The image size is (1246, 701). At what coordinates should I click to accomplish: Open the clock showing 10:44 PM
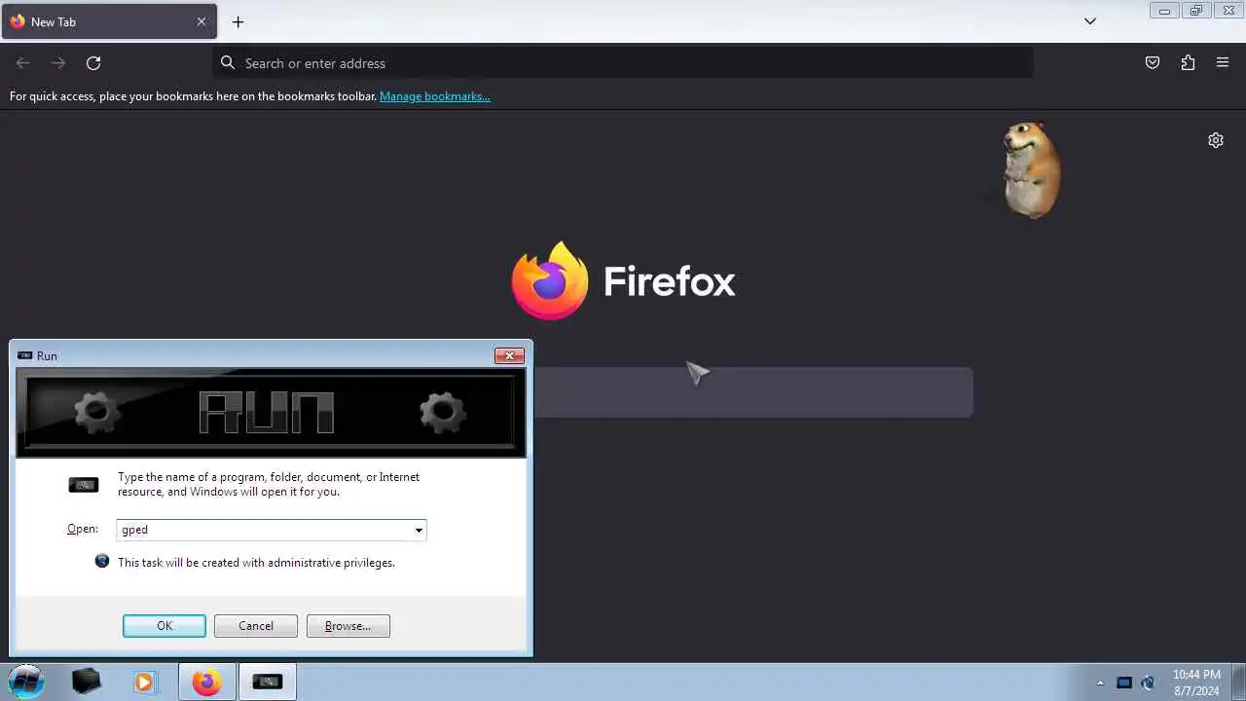(x=1196, y=682)
